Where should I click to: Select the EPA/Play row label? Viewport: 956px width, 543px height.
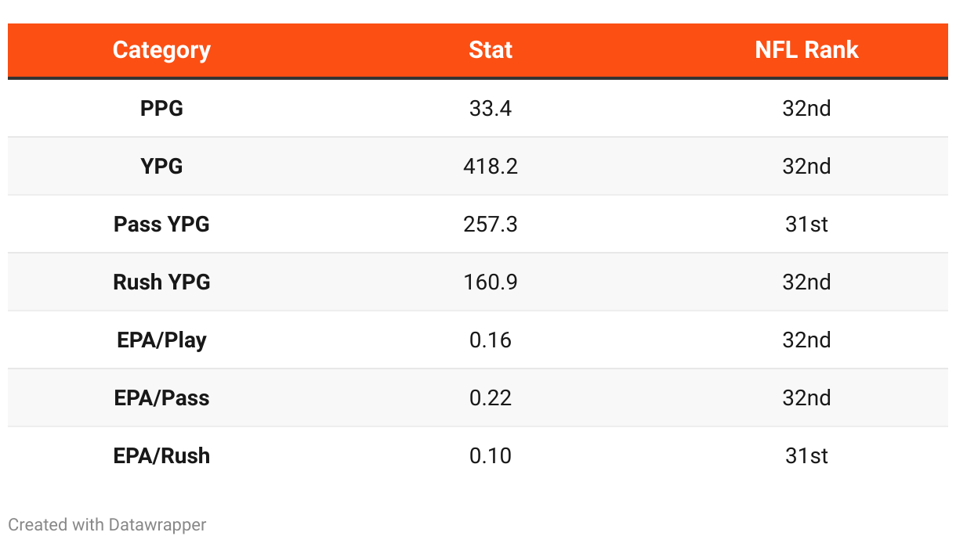tap(161, 340)
